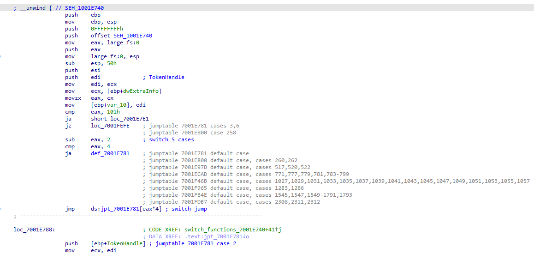This screenshot has height=254, width=534.
Task: Select comment with cases 2308,2311,2312
Action: [x=231, y=202]
